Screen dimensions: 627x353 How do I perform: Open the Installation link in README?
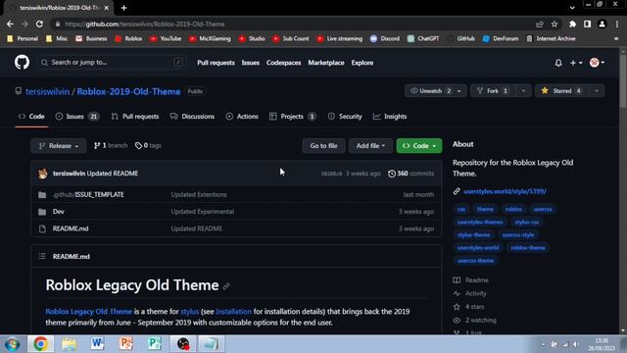233,312
